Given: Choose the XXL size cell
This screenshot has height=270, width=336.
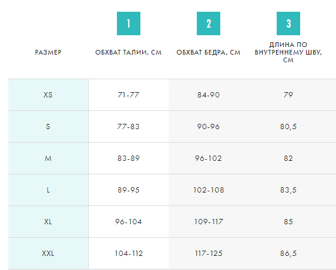Looking at the screenshot, I should pyautogui.click(x=48, y=254).
